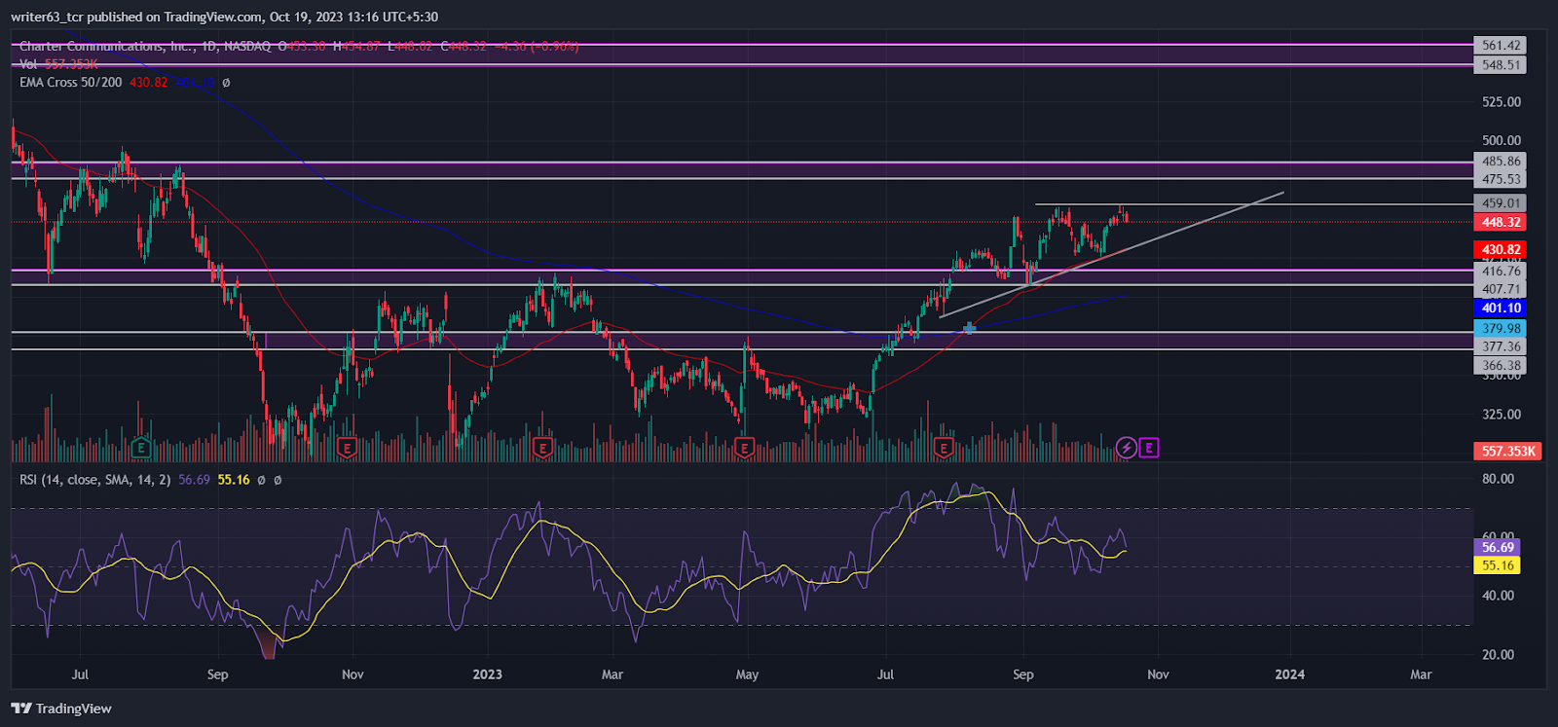This screenshot has height=727, width=1558.
Task: Click the 56.69 RSI value tag
Action: coord(1498,548)
